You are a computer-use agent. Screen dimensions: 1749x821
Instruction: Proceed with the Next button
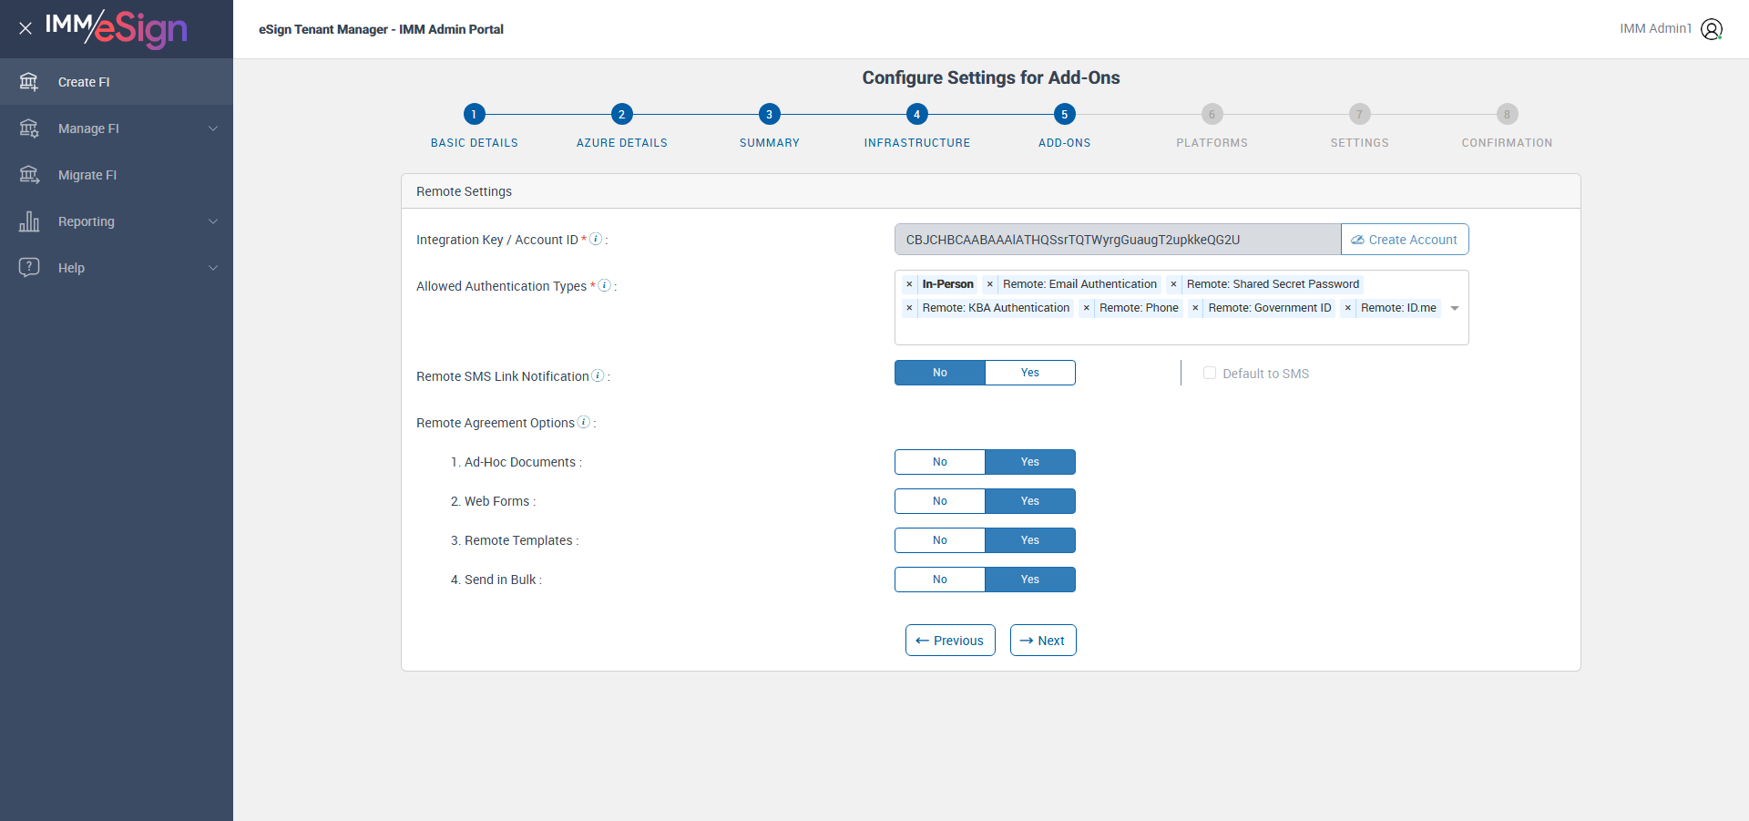click(1043, 640)
